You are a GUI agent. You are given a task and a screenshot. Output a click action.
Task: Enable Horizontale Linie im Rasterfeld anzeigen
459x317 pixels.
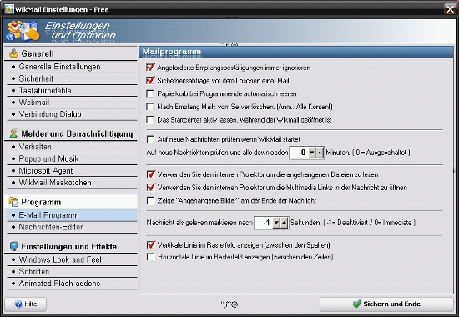[150, 257]
